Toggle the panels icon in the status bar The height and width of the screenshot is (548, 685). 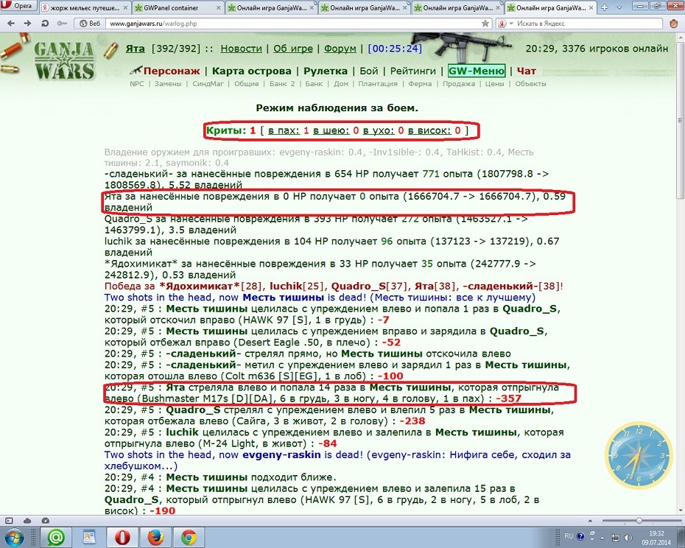click(x=9, y=521)
